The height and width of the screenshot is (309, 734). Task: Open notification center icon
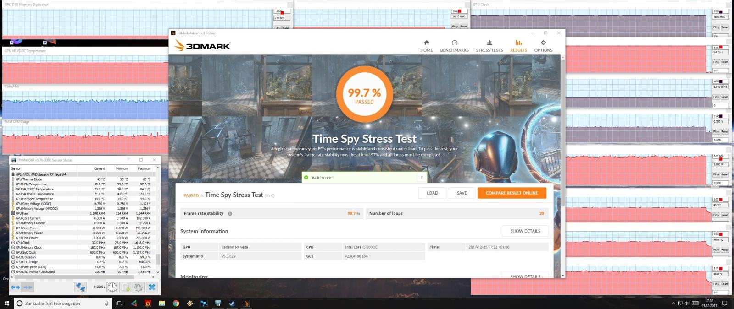pyautogui.click(x=725, y=303)
